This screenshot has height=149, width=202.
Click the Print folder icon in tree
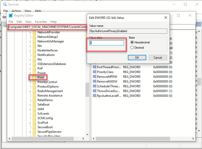point(34,77)
